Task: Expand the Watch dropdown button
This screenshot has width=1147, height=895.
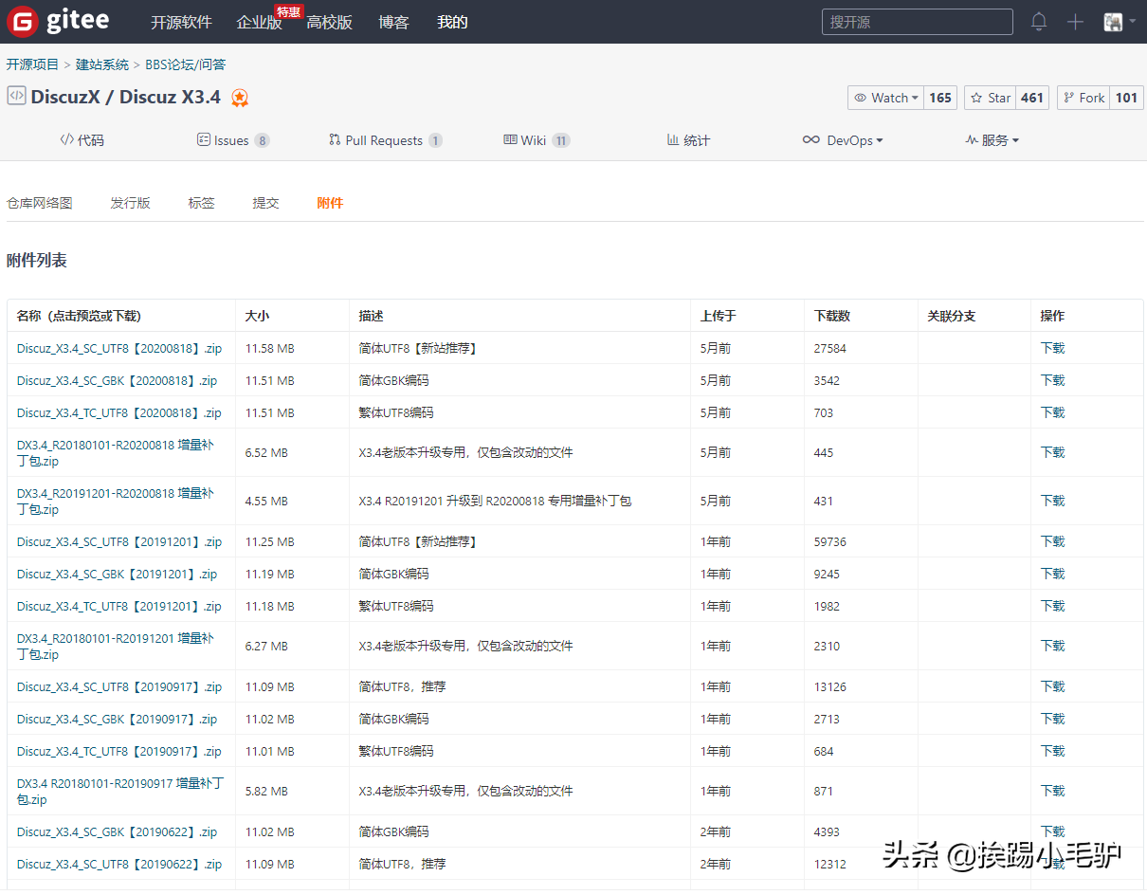Action: pyautogui.click(x=885, y=98)
